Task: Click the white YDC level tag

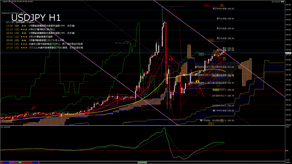Action: pos(201,54)
